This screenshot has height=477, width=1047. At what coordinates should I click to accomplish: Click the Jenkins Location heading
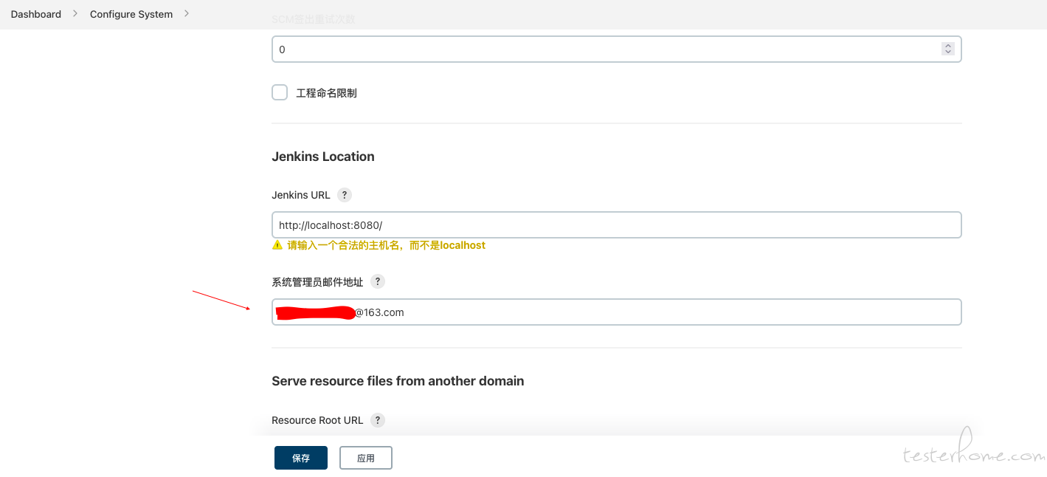coord(323,157)
